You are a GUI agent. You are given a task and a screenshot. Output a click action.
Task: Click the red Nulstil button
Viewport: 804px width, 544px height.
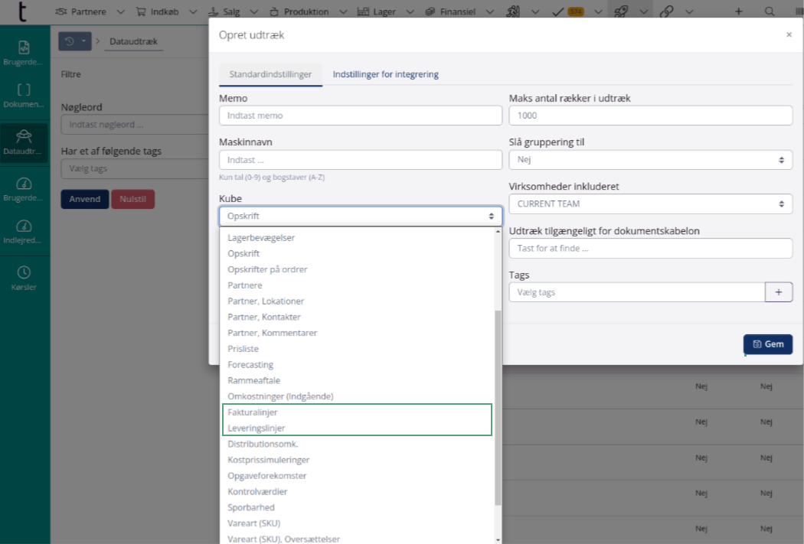click(132, 199)
